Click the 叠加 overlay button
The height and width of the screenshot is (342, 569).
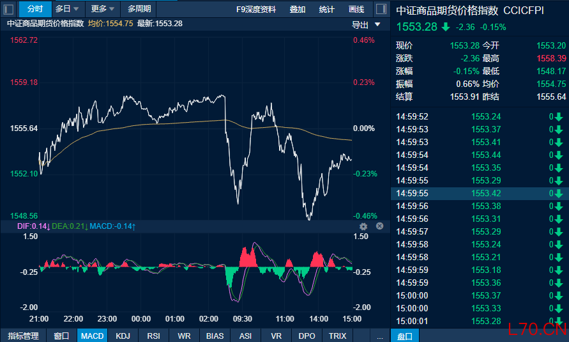[x=297, y=10]
